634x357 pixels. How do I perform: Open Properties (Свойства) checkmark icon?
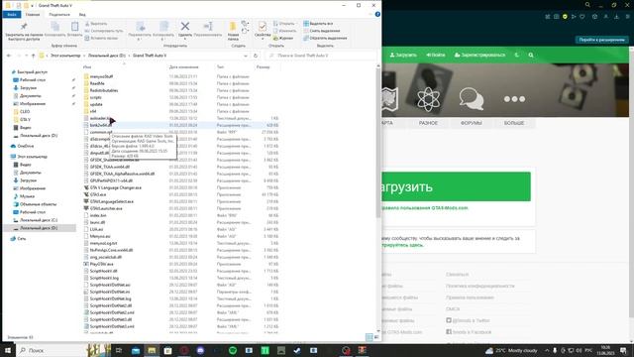[262, 27]
